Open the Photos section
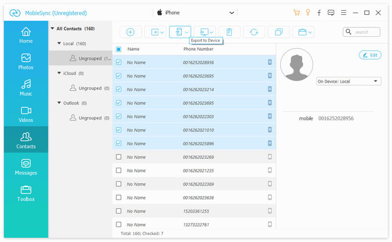 coord(26,62)
